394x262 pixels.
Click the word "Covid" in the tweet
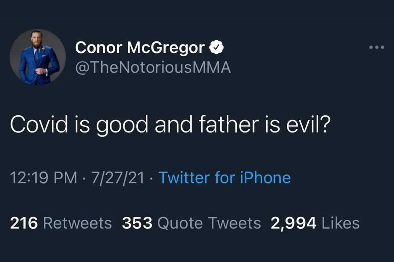pyautogui.click(x=39, y=124)
